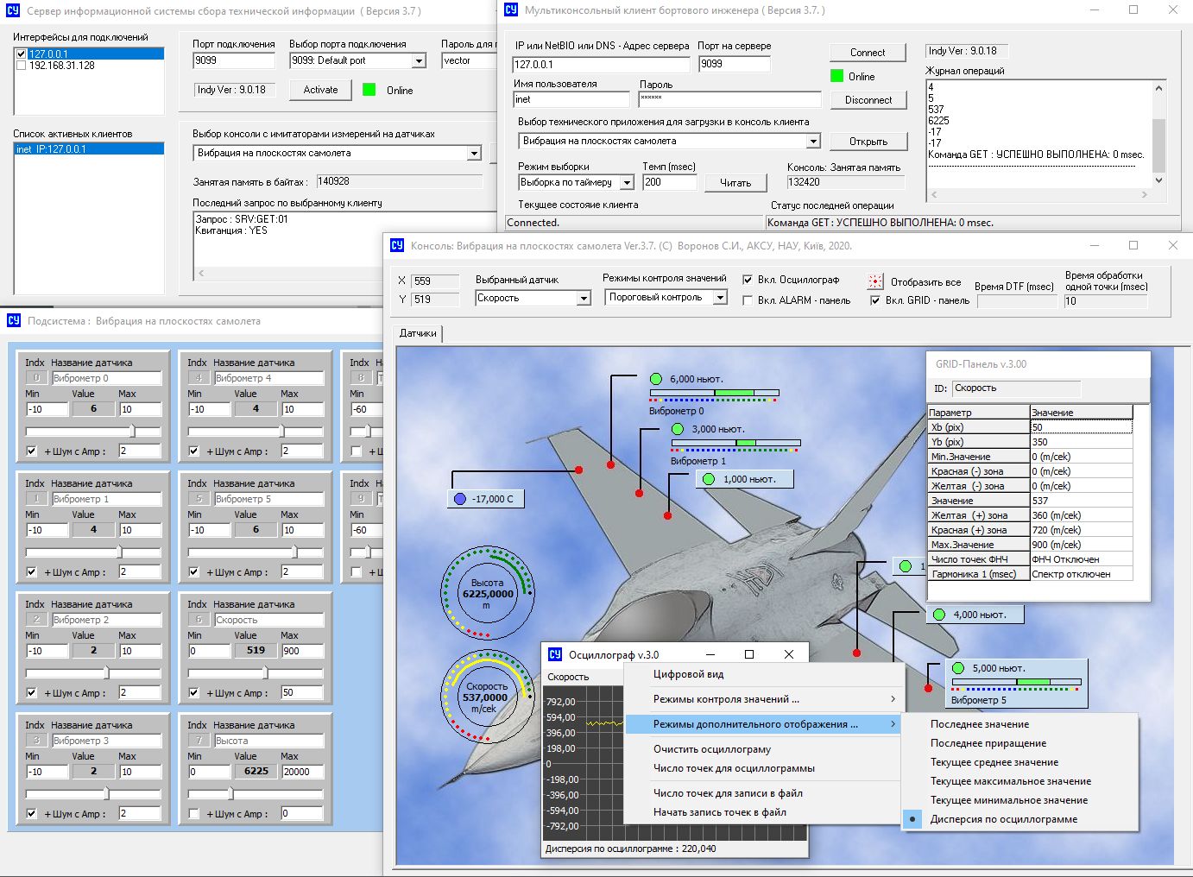Open the 'Выбранный датчик' dropdown showing Скорость
Image resolution: width=1193 pixels, height=877 pixels.
pos(584,299)
